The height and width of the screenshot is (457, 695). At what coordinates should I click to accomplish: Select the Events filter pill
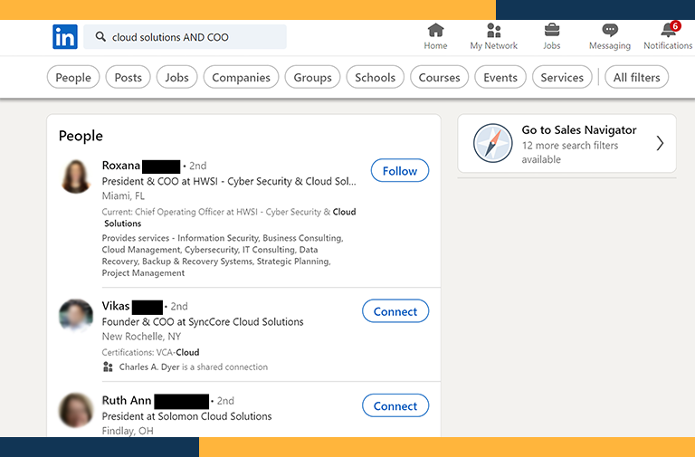pos(500,77)
